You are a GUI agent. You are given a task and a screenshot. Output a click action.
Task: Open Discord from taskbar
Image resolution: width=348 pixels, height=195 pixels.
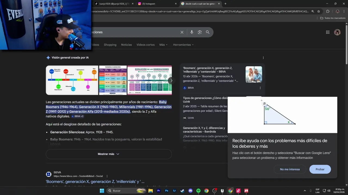point(190,191)
